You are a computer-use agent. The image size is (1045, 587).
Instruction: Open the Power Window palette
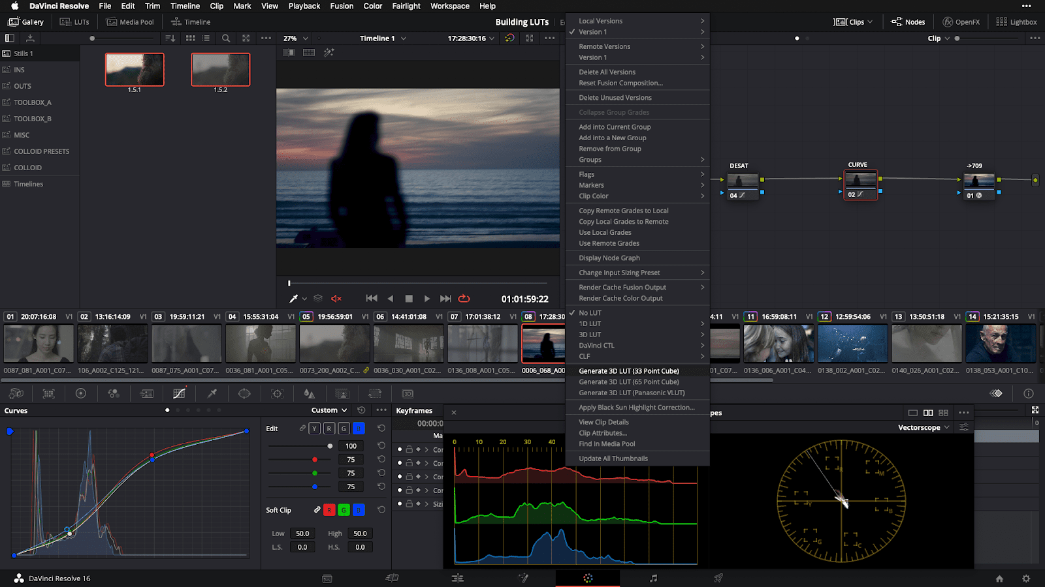click(x=244, y=393)
